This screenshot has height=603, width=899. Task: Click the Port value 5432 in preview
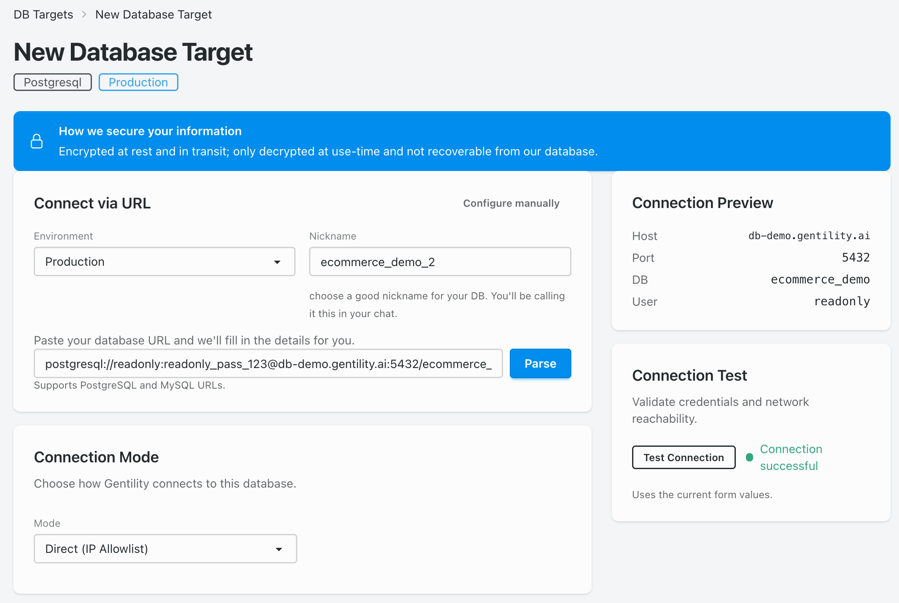click(856, 258)
